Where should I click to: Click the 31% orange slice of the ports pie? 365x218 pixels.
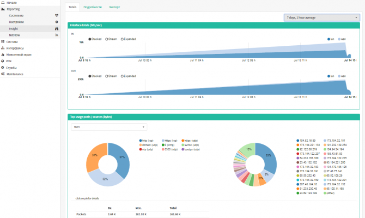point(94,155)
